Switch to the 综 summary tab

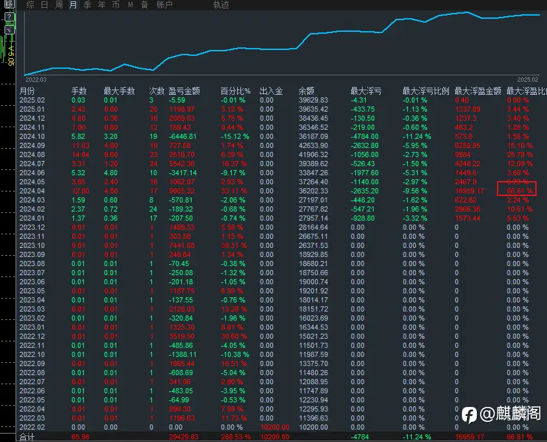(31, 5)
